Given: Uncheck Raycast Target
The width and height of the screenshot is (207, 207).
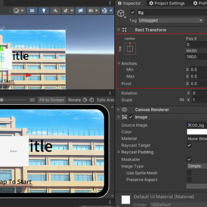Looking at the screenshot, I should (189, 145).
